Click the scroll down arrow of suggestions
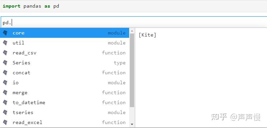267x128 pixels. pyautogui.click(x=132, y=124)
